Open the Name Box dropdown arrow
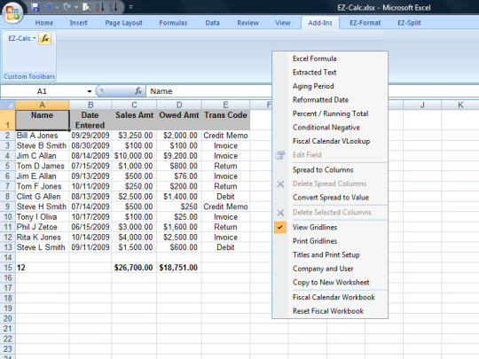This screenshot has width=479, height=359. [x=90, y=91]
